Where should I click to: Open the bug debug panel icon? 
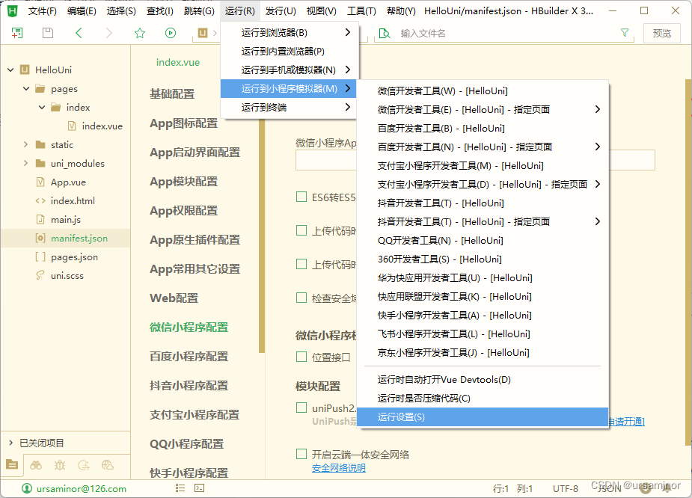[x=60, y=465]
